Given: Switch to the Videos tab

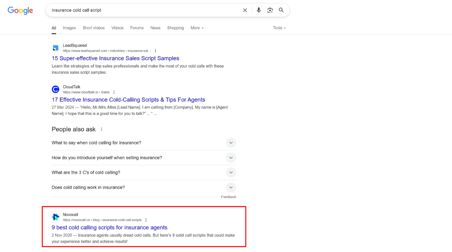Looking at the screenshot, I should (x=117, y=28).
